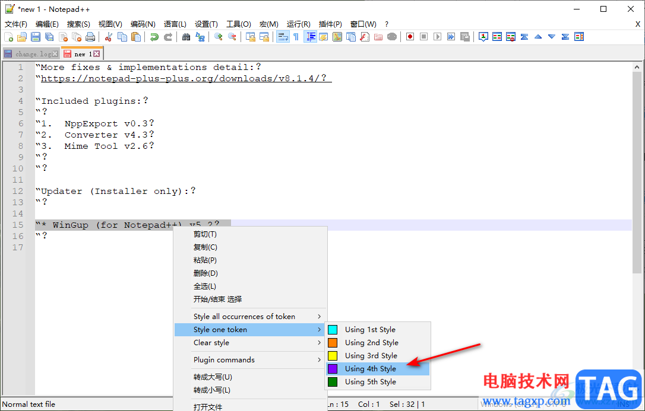Open the 视图(V) menu
This screenshot has height=411, width=645.
click(x=110, y=24)
